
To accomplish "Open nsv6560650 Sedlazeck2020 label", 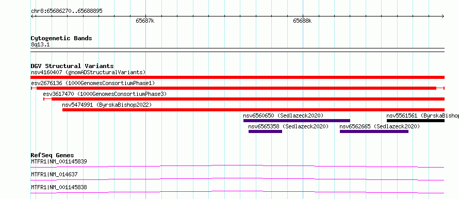I will coord(283,115).
